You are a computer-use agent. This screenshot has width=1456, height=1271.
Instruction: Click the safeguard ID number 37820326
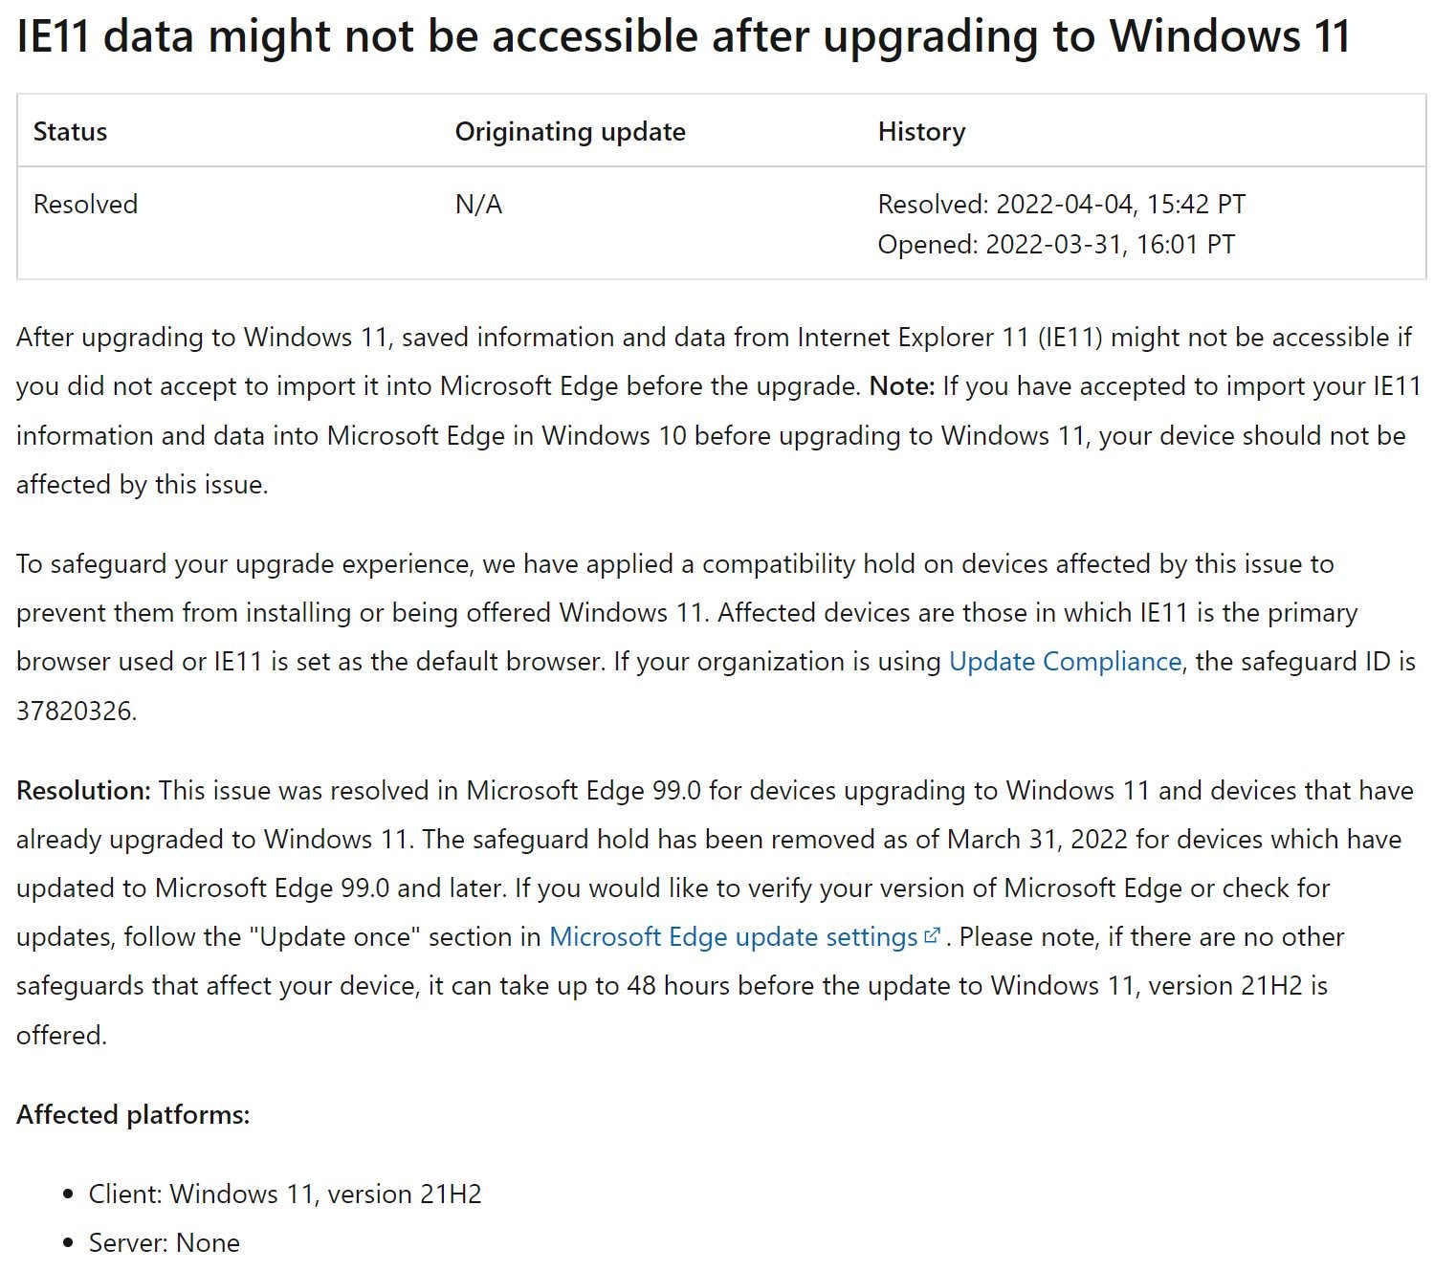[77, 712]
